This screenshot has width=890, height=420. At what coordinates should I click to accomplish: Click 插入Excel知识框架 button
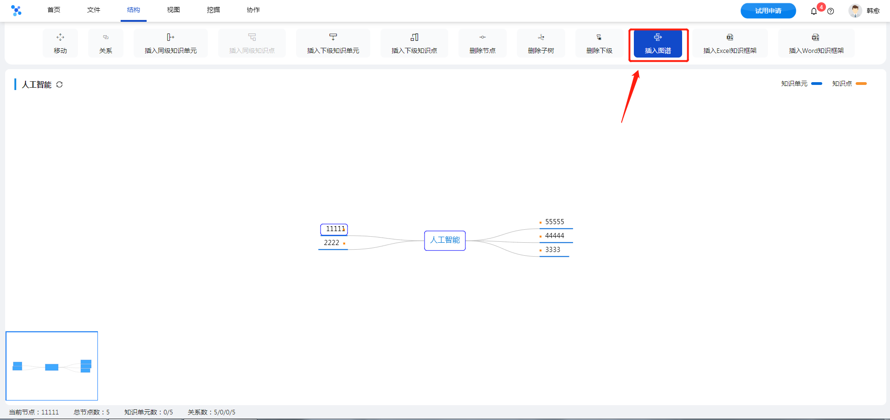coord(730,43)
